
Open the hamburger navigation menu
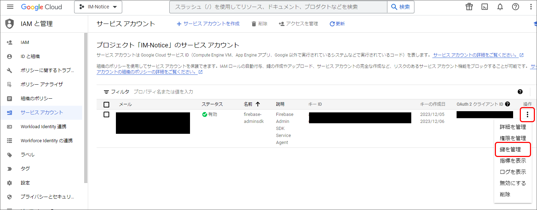[10, 7]
